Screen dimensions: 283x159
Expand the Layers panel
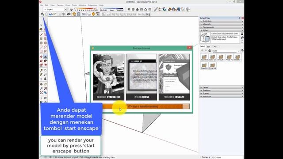coord(222,87)
